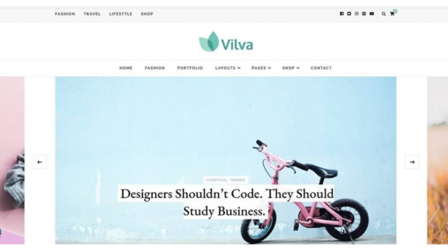
Task: Open the Instagram social icon
Action: [x=357, y=14]
